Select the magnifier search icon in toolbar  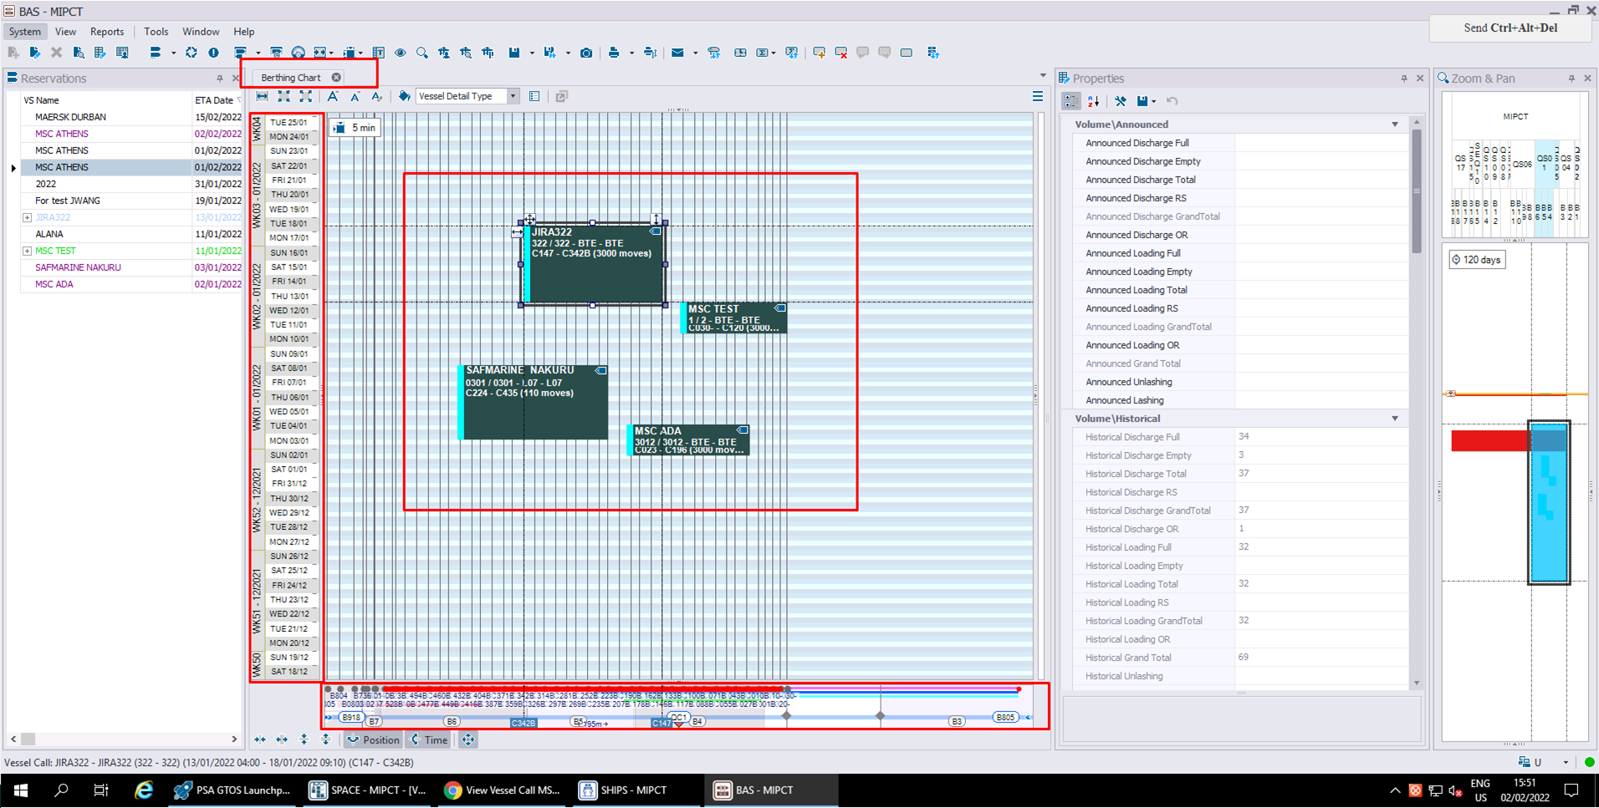coord(422,53)
